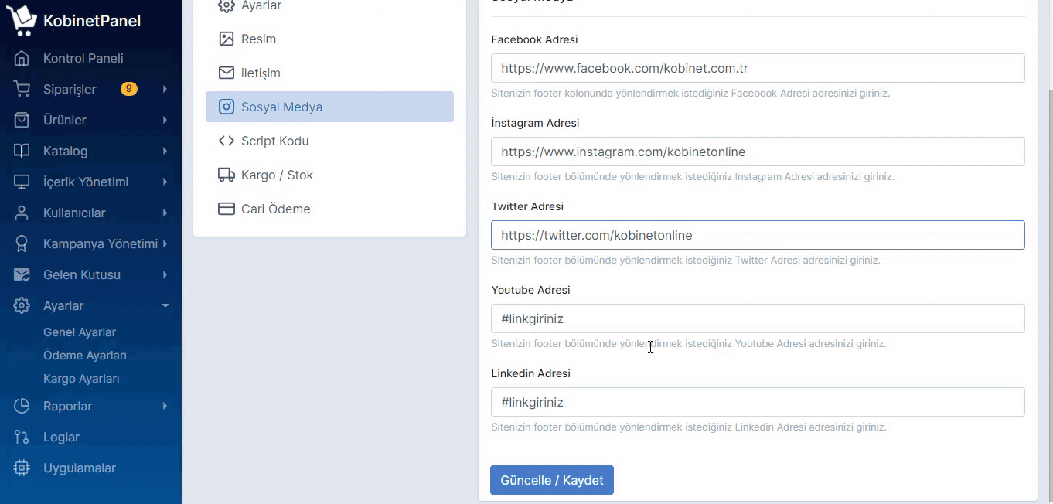This screenshot has width=1053, height=504.
Task: Select the Kargo / Stok settings tab
Action: click(x=329, y=175)
